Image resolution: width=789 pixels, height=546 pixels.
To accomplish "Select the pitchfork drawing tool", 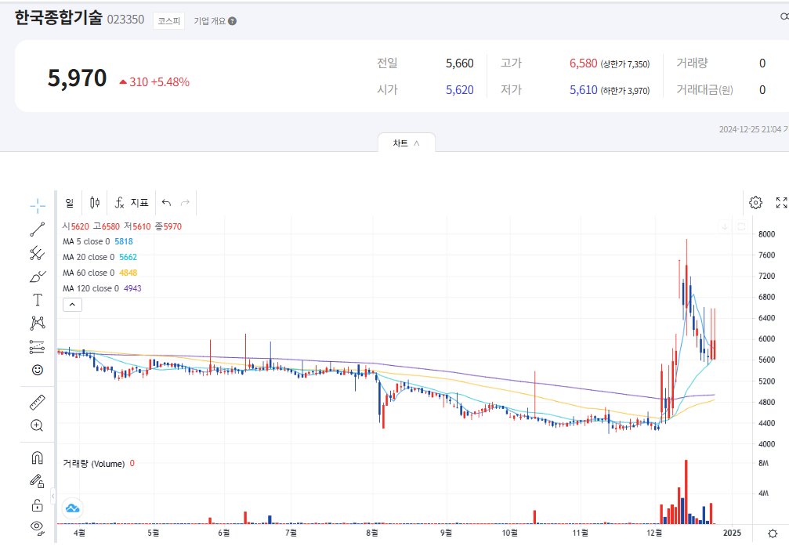I will [x=38, y=253].
